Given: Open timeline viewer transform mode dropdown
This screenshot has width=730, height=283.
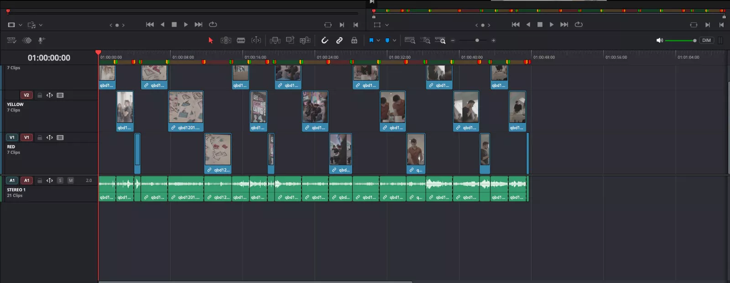Looking at the screenshot, I should point(387,25).
